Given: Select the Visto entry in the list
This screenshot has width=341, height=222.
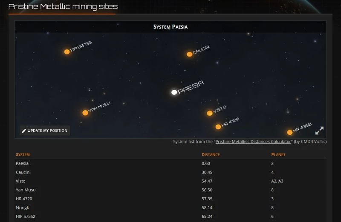Looking at the screenshot, I should [20, 181].
